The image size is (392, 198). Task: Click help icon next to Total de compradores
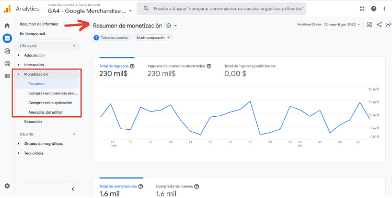click(x=141, y=187)
